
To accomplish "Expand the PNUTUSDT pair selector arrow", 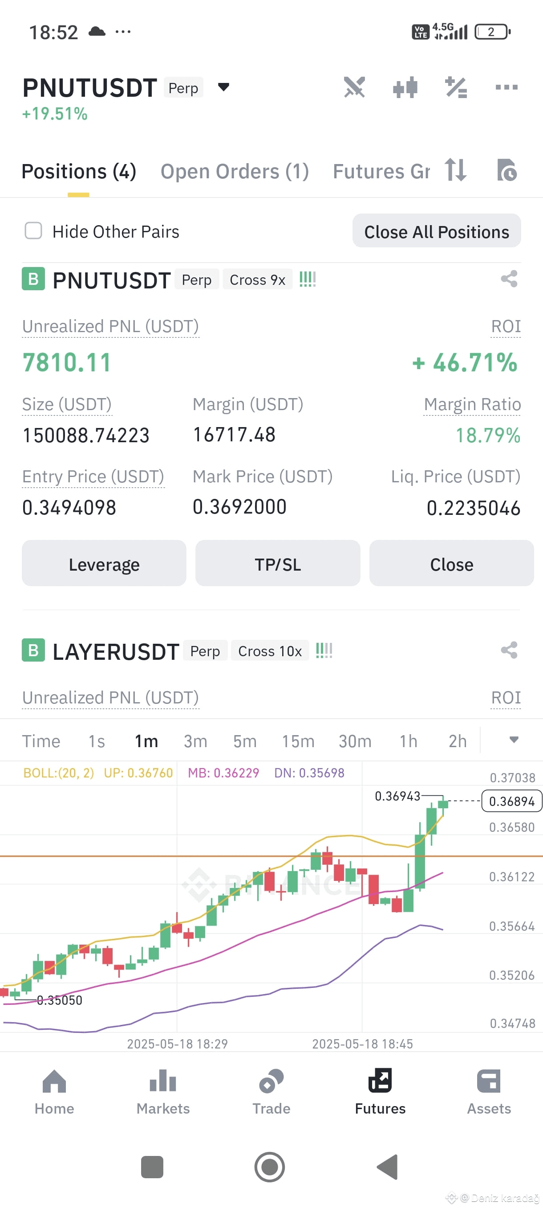I will click(x=223, y=87).
